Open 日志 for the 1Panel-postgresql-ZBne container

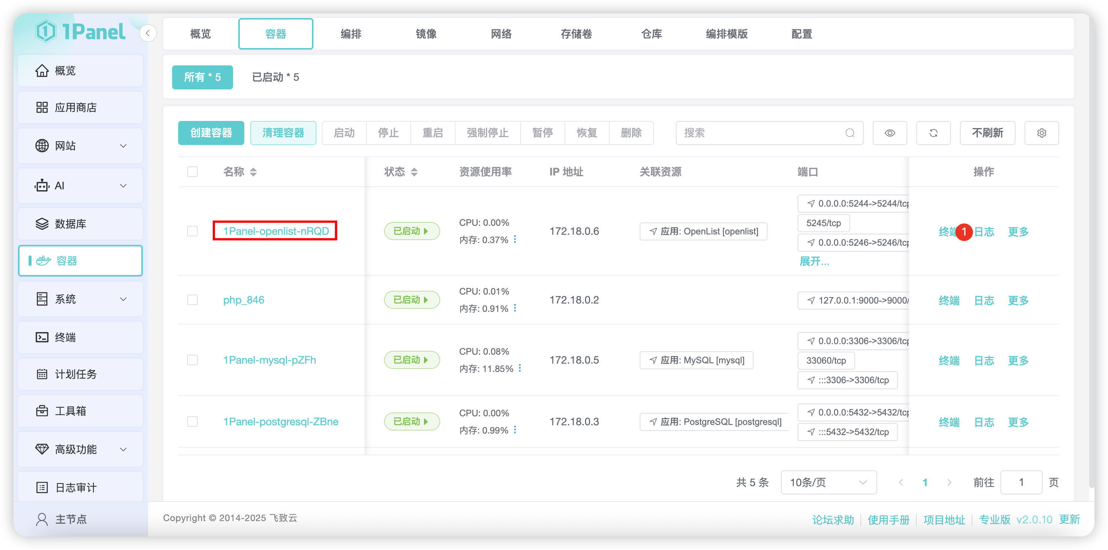[x=984, y=422]
